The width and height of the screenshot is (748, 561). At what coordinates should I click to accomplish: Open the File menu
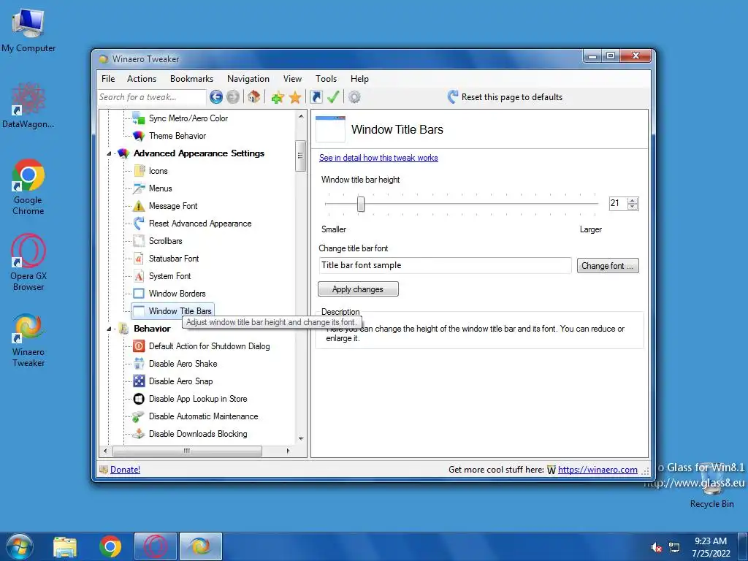[108, 79]
